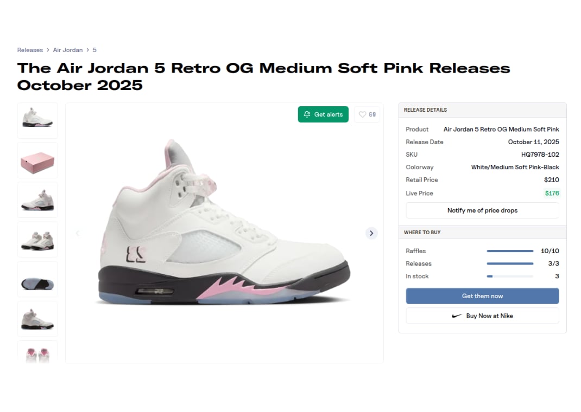Click the bell Get alerts button
This screenshot has height=412, width=581.
tap(323, 114)
